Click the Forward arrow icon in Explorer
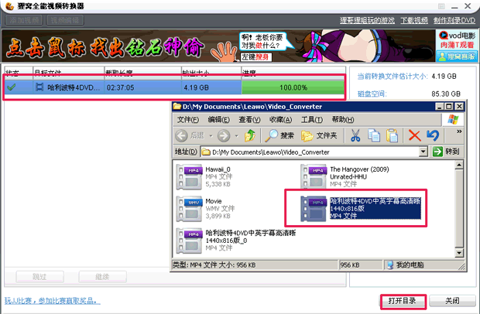 click(224, 135)
